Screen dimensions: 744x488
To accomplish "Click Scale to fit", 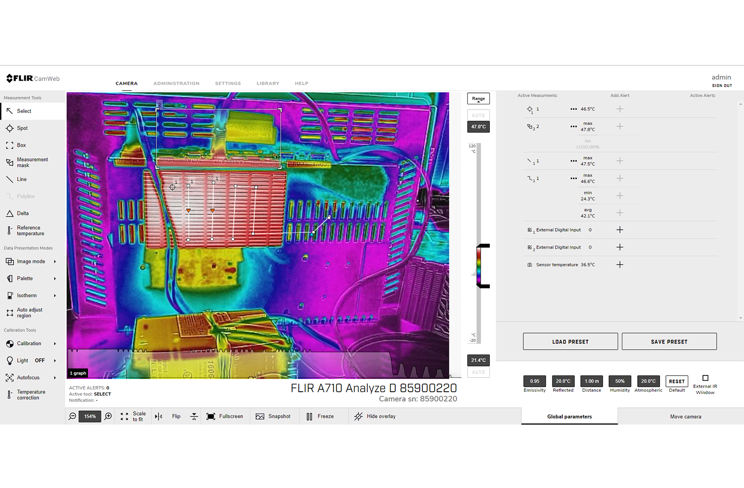I will 133,417.
